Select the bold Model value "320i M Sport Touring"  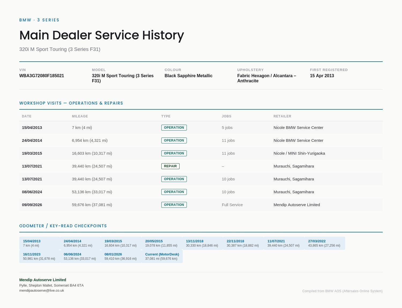coord(123,78)
